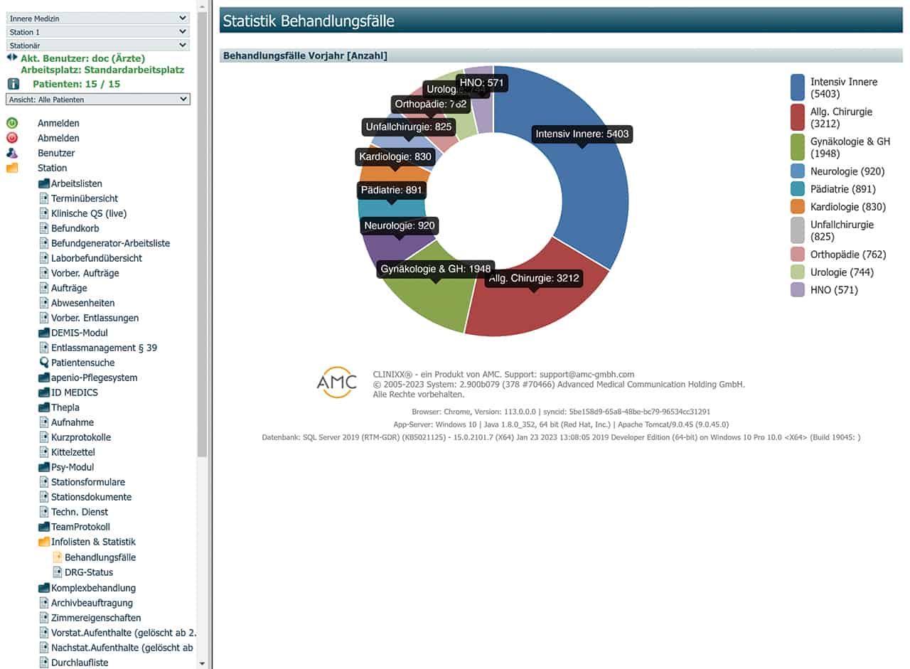Image resolution: width=910 pixels, height=669 pixels.
Task: Click the green Anmelden power icon
Action: (x=12, y=123)
